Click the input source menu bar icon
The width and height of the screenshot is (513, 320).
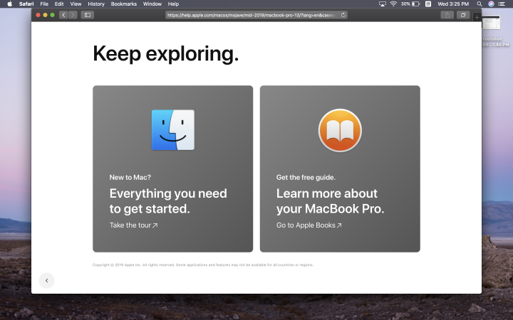point(428,4)
